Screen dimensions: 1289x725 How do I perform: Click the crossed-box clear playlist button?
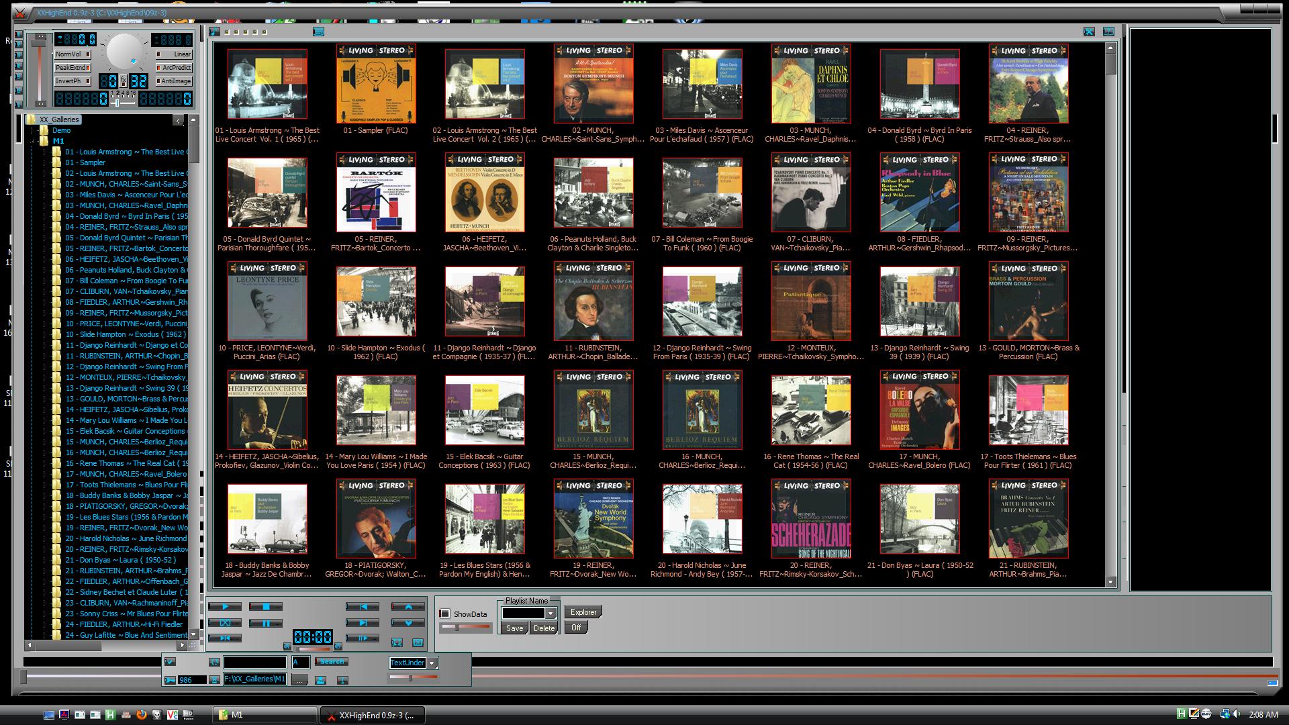pyautogui.click(x=225, y=623)
